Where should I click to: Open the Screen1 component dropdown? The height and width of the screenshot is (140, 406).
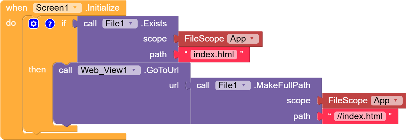coord(57,8)
